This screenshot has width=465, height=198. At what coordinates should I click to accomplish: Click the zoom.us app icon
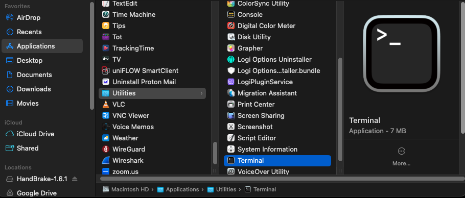pyautogui.click(x=106, y=171)
